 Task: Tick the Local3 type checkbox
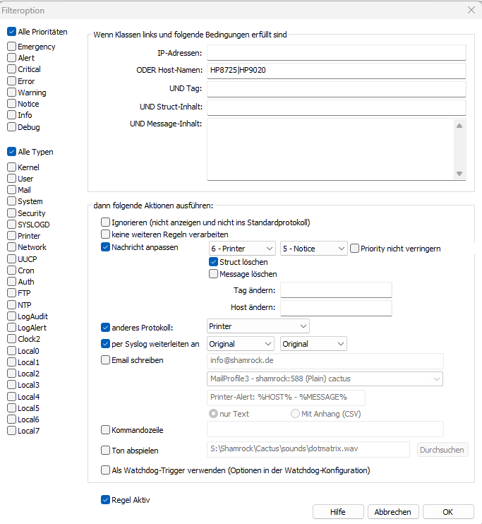click(12, 385)
